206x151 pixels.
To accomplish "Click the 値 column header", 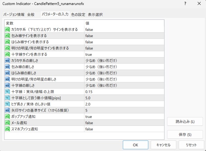I will (x=124, y=23).
